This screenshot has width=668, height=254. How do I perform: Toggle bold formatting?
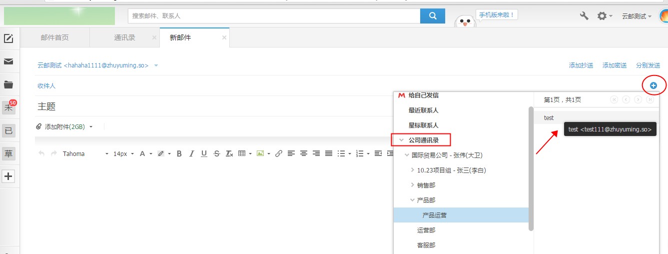pyautogui.click(x=179, y=153)
